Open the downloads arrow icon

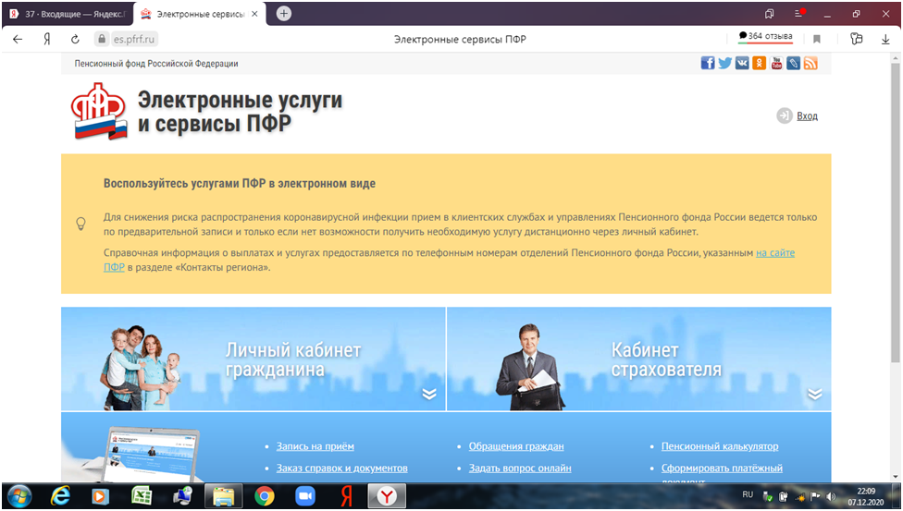885,39
